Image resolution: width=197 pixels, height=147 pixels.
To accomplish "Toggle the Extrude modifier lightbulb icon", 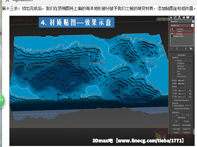I will [x=172, y=34].
